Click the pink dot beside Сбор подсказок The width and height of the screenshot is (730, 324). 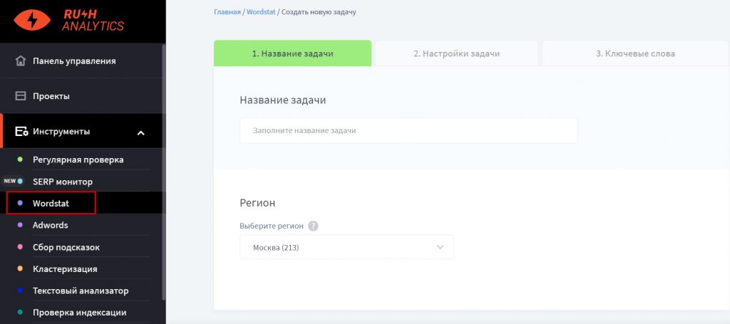coord(20,247)
